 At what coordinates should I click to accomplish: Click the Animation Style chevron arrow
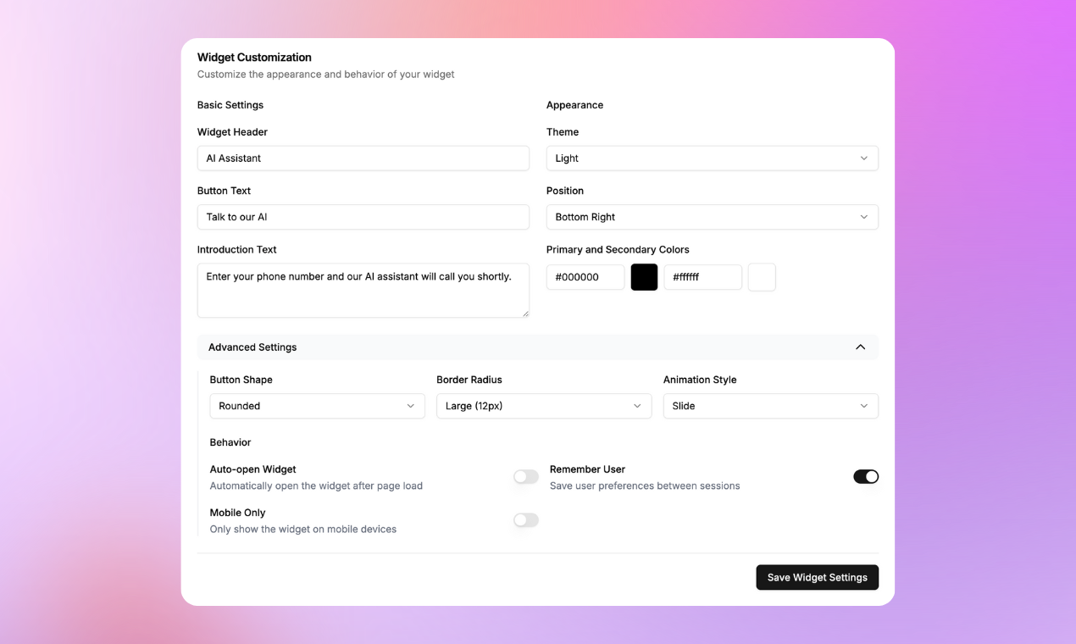pos(863,406)
